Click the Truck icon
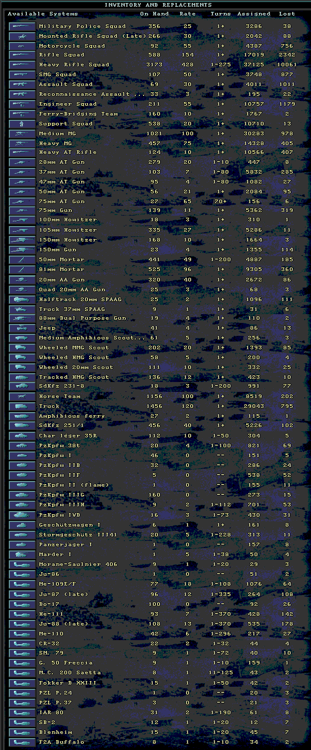The height and width of the screenshot is (750, 311). (22, 406)
